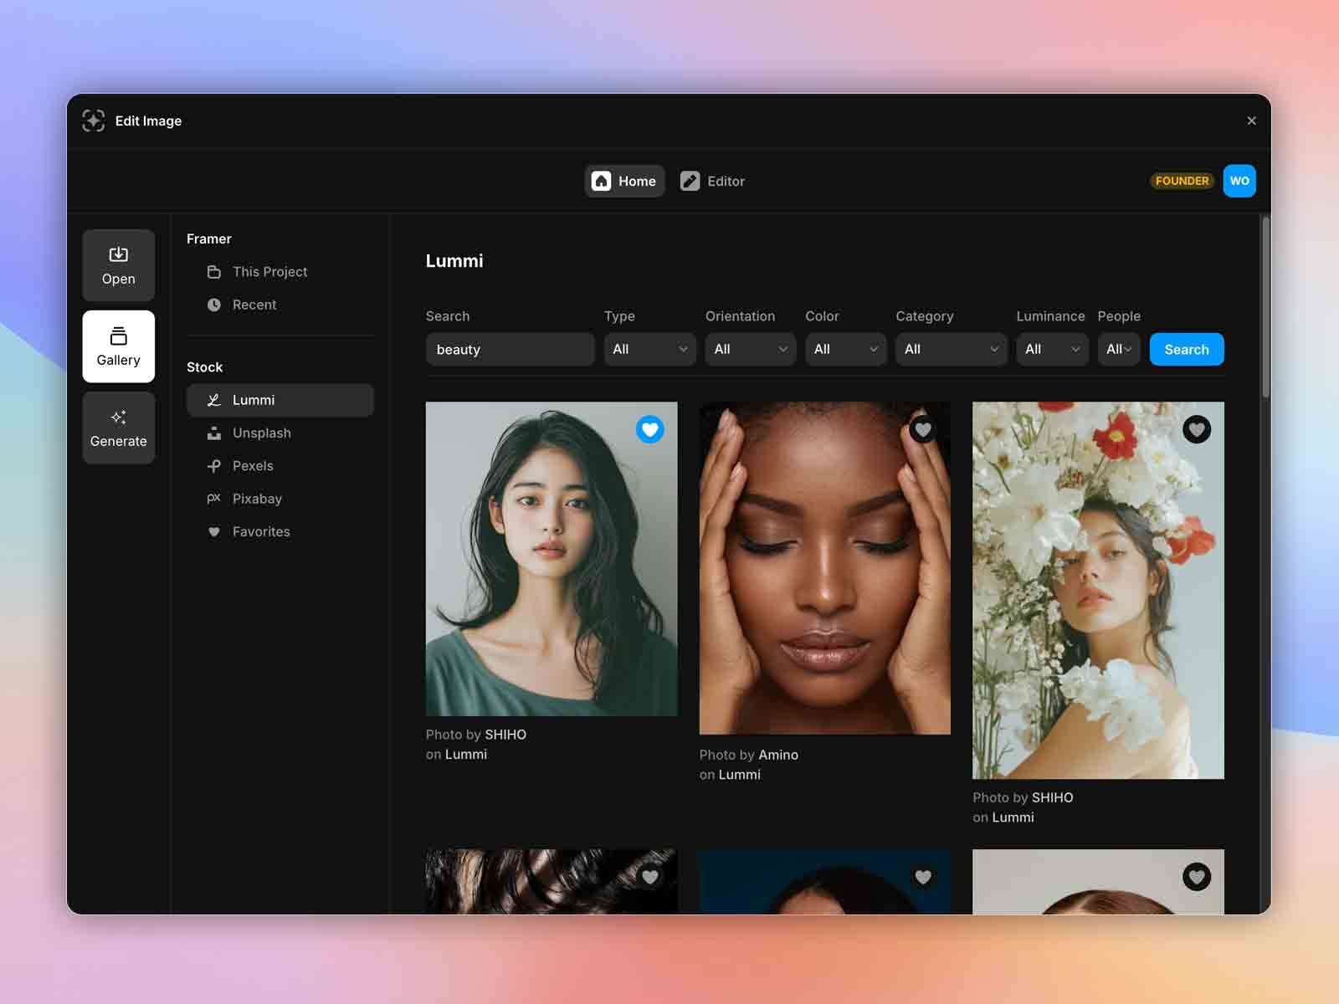1339x1004 pixels.
Task: Select the Home tab
Action: [623, 181]
